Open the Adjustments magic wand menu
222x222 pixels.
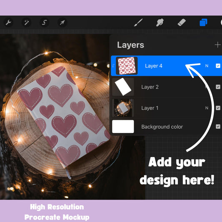tap(27, 22)
